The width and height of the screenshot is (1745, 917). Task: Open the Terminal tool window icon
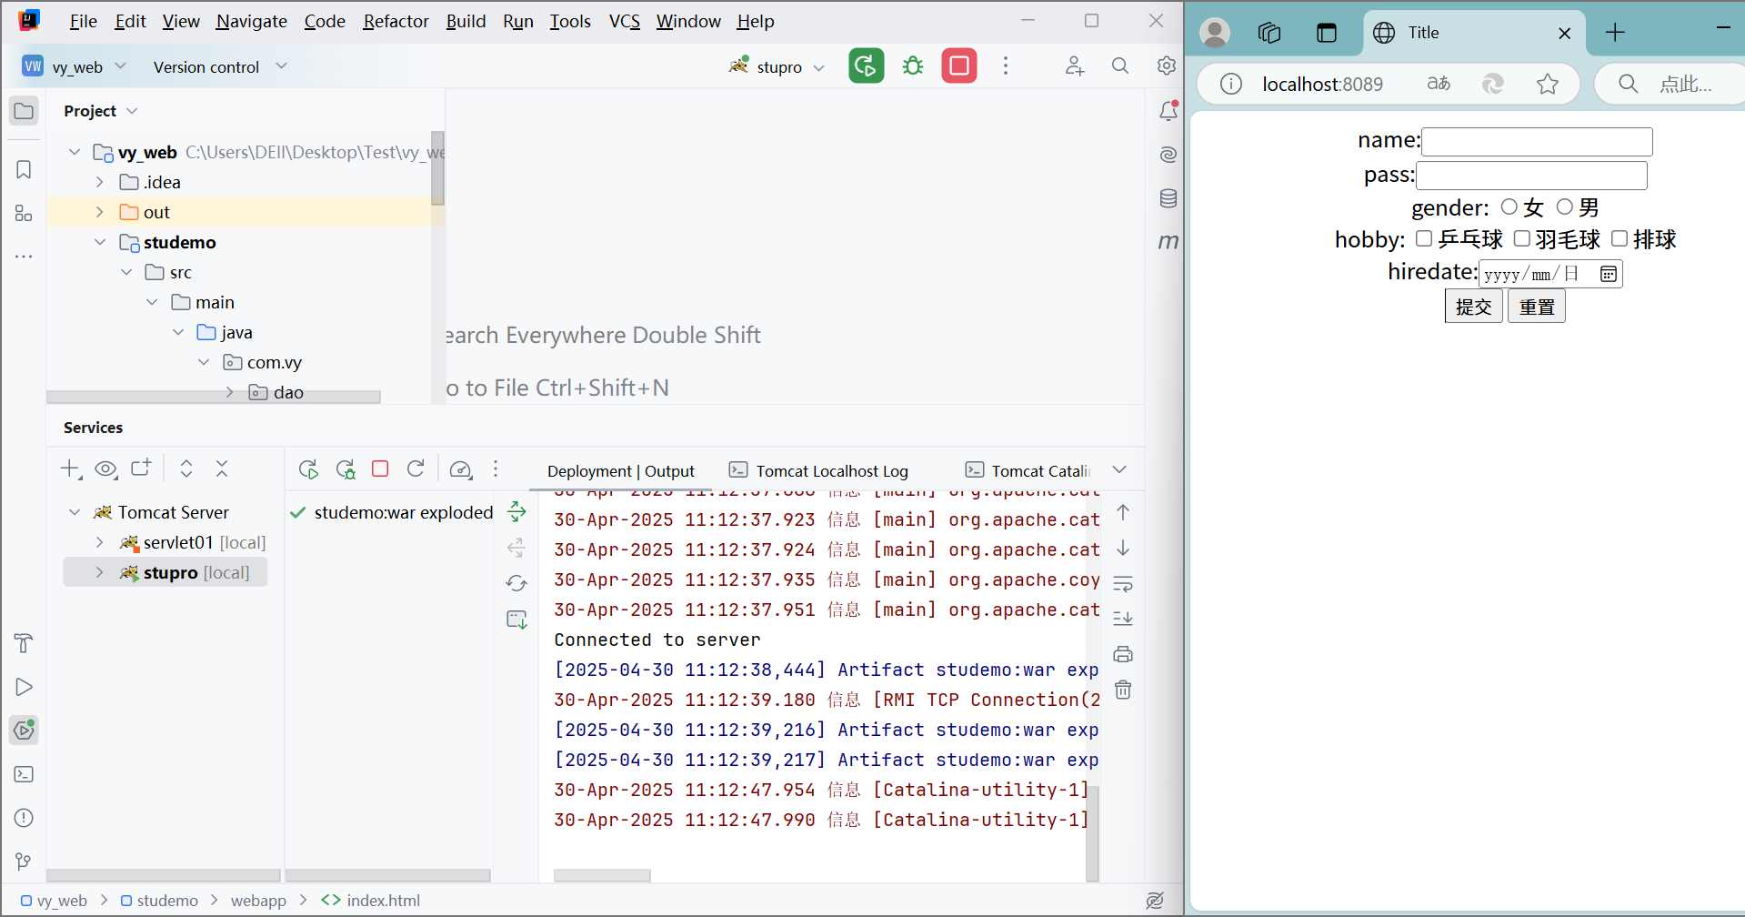24,773
